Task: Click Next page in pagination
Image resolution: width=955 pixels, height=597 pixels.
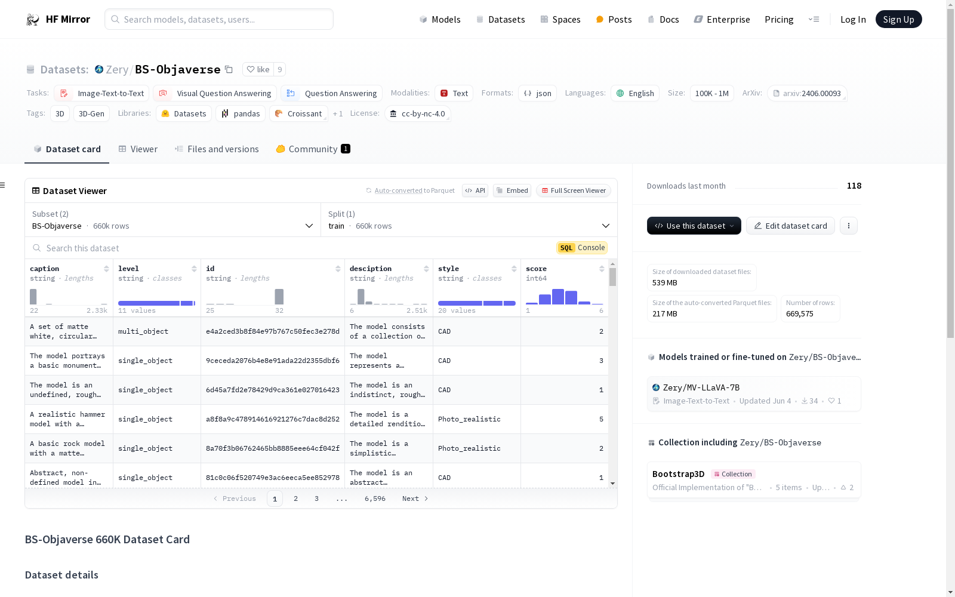Action: pos(415,498)
